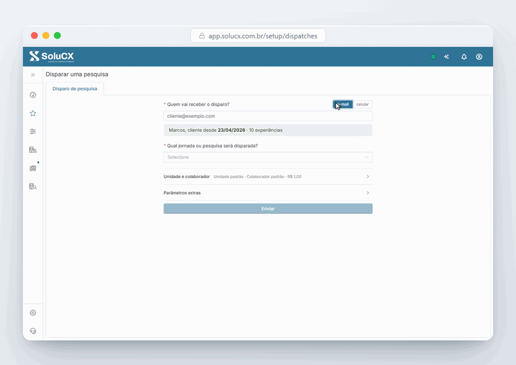Open the news icon with notification dot
Screen dimensions: 516x365
33,168
